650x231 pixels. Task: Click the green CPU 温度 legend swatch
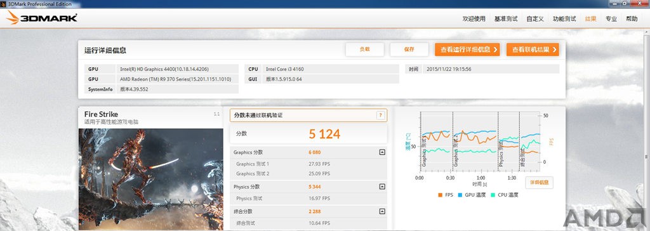[493, 195]
